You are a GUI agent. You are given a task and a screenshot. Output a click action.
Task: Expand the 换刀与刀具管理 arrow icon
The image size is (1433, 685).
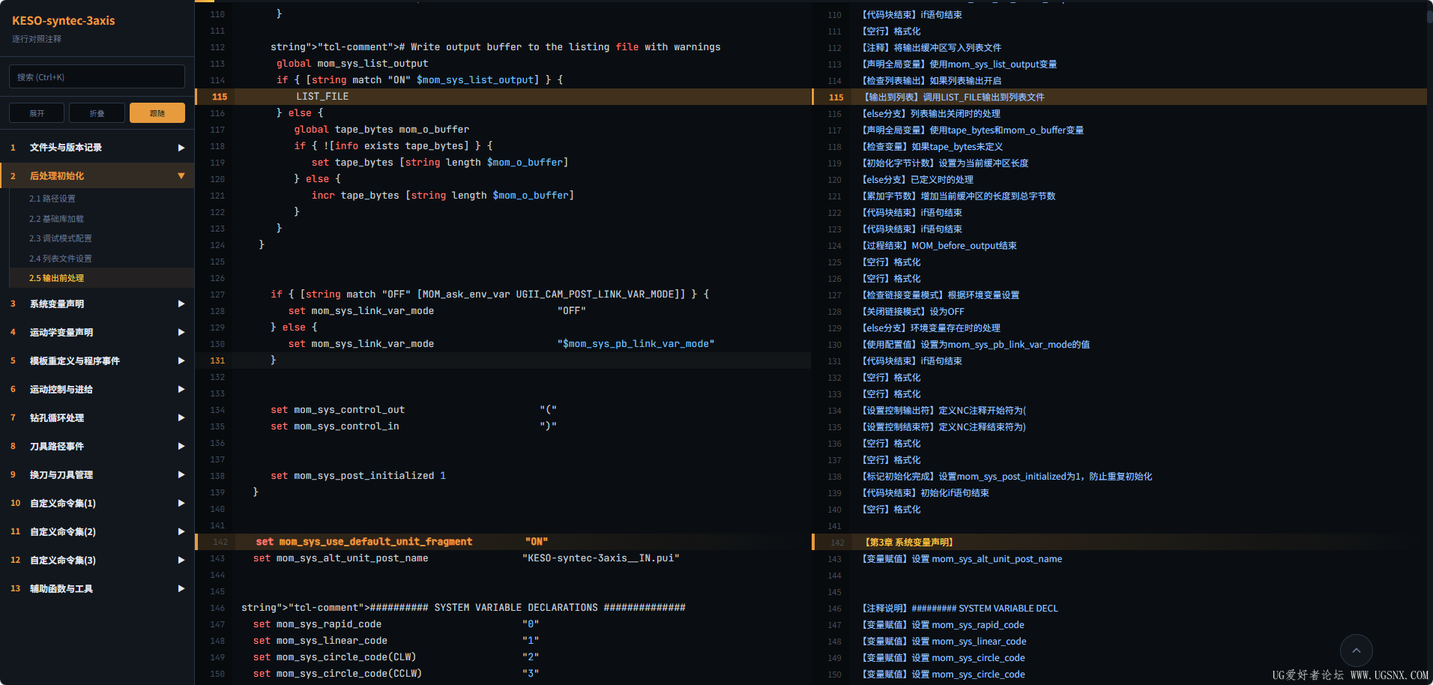[181, 475]
